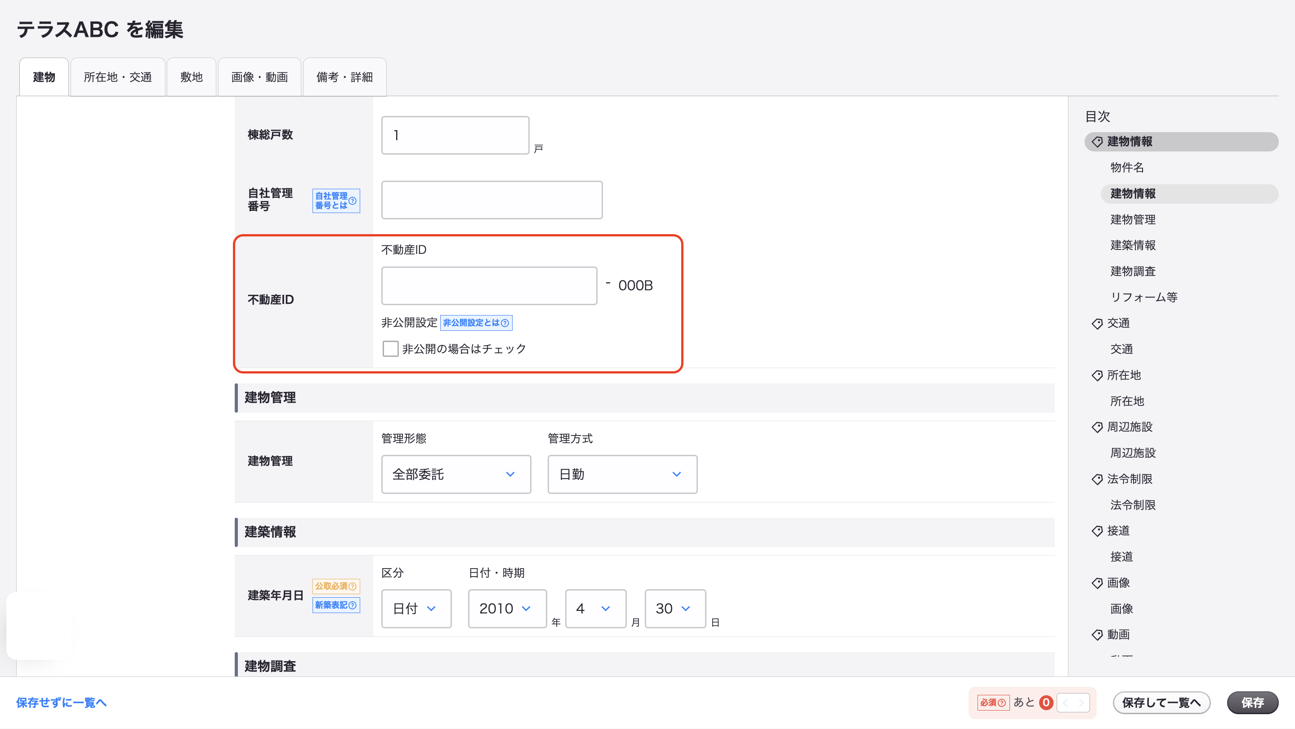Click the tag icon beside 画像 section
This screenshot has width=1295, height=729.
1097,583
